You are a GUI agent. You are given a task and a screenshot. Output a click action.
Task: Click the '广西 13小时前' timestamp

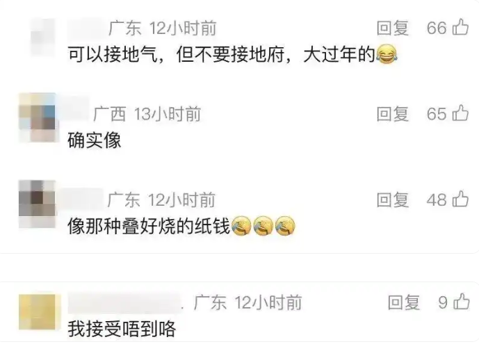coord(147,114)
